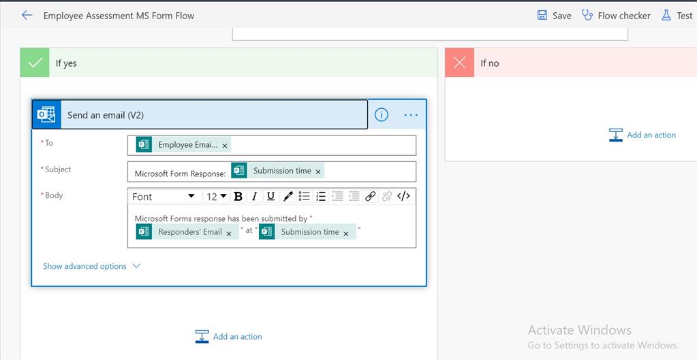
Task: Click the Send an email (V2) header
Action: click(x=200, y=114)
